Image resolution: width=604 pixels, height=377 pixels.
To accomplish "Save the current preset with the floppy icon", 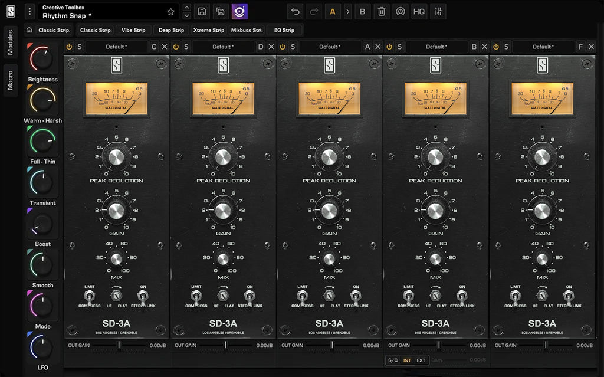I will click(x=202, y=12).
